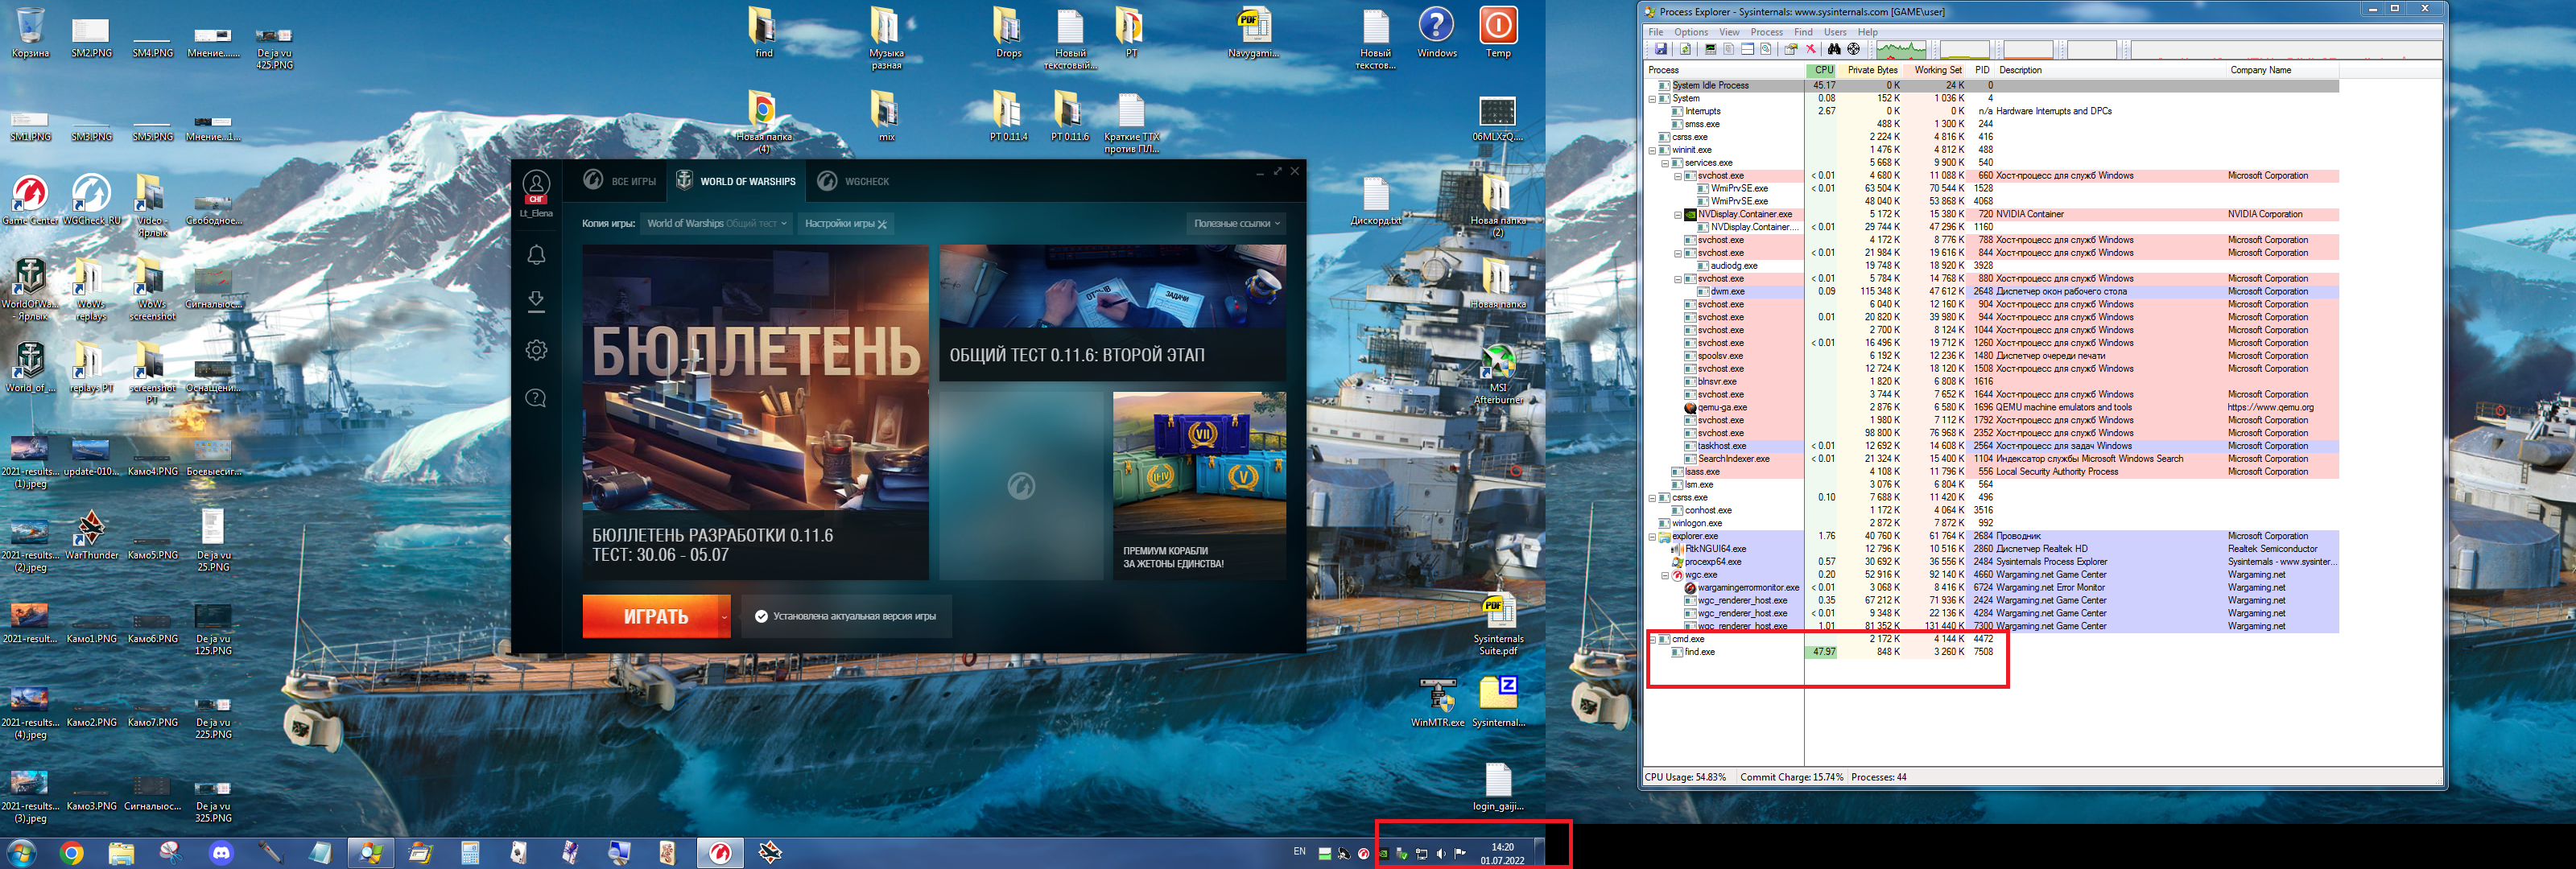Screen dimensions: 2576x869
Task: Collapse the services.exe tree node
Action: (1665, 163)
